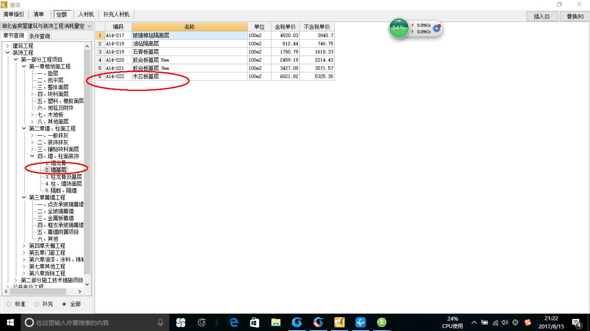Expand the 第四章天棚工程 node
This screenshot has height=331, width=590.
click(x=24, y=246)
